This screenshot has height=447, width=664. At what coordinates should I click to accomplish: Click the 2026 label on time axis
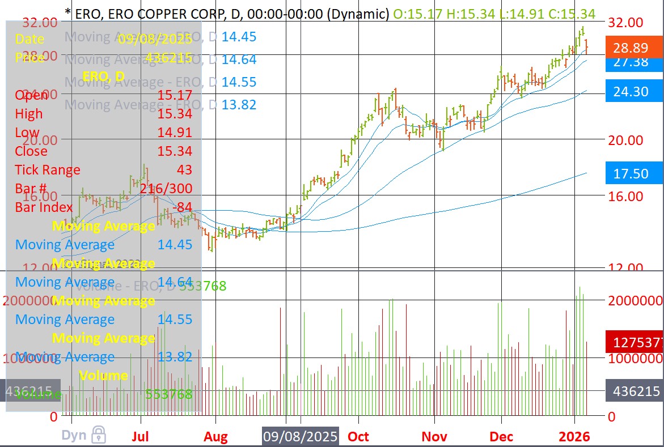tap(574, 436)
